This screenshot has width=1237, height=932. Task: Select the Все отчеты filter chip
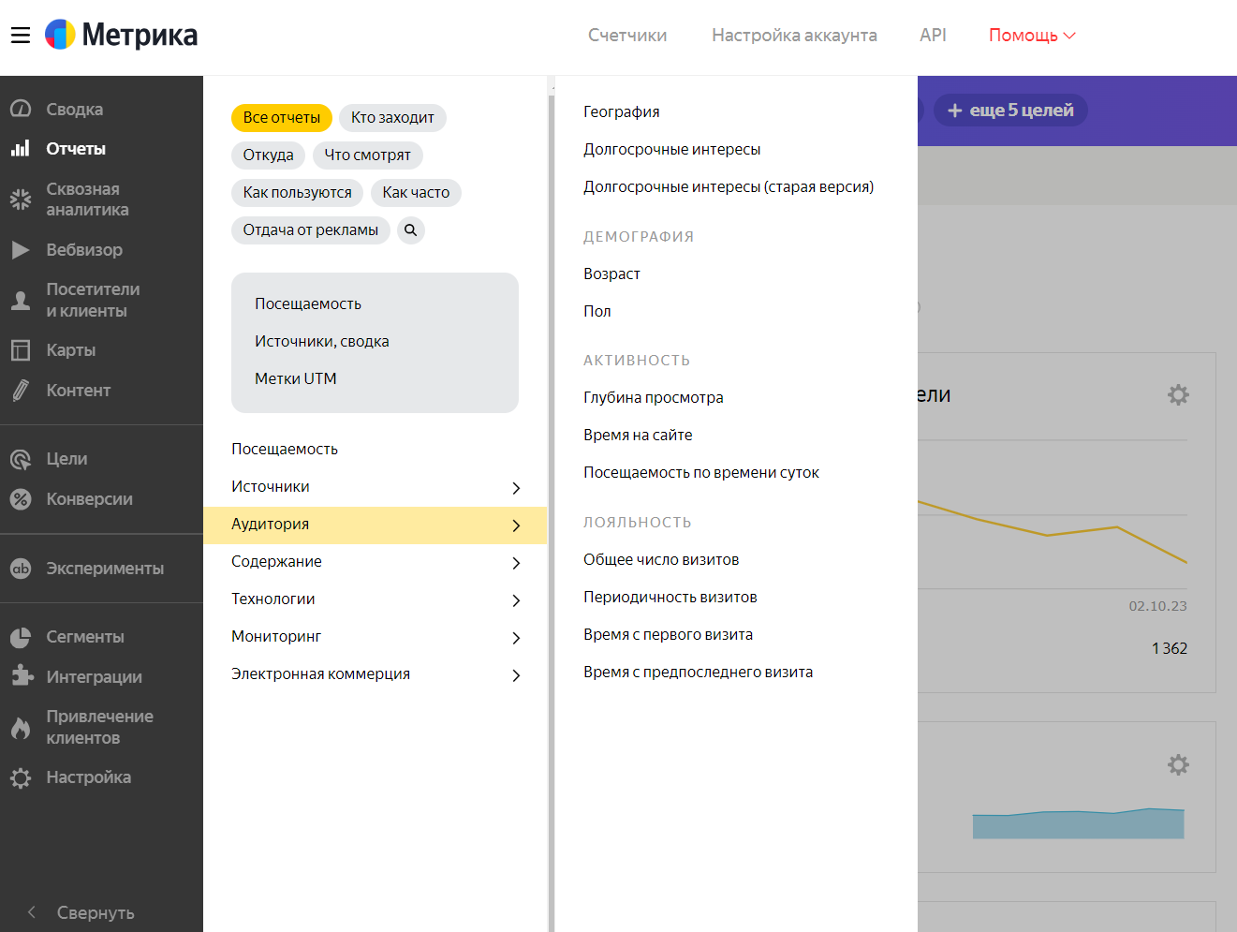[x=282, y=118]
